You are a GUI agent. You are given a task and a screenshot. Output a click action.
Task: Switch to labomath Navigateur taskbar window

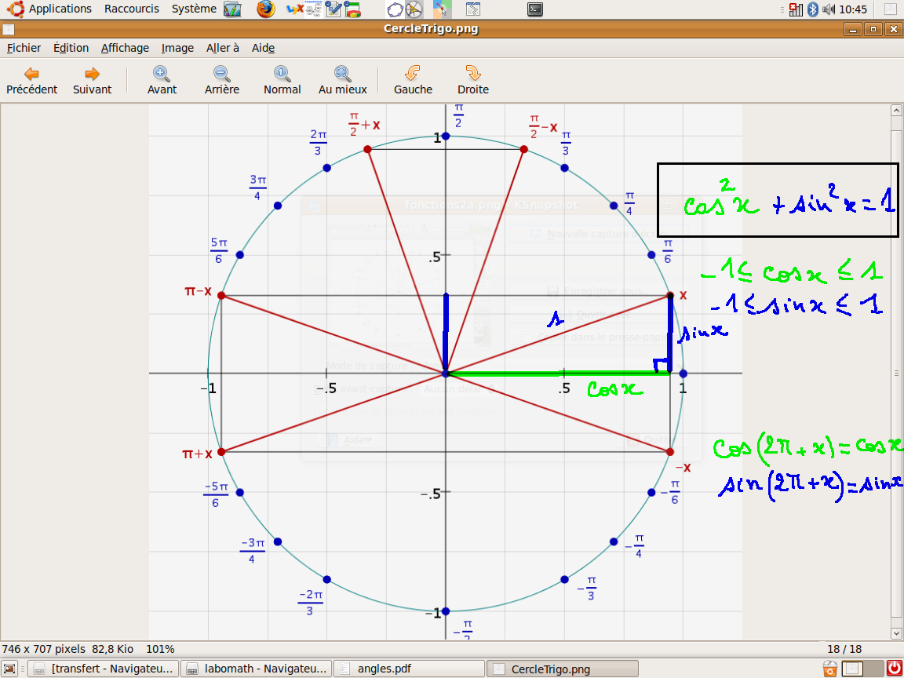(257, 669)
